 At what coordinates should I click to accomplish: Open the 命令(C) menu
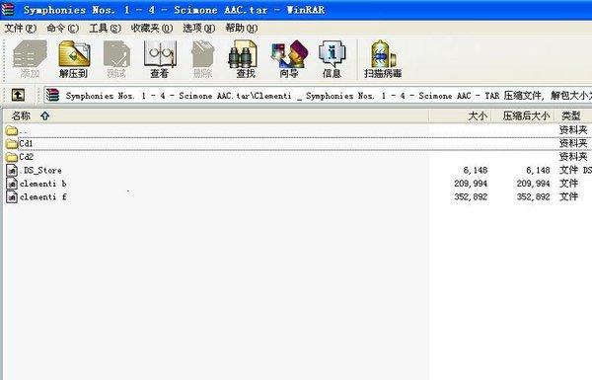pyautogui.click(x=63, y=28)
